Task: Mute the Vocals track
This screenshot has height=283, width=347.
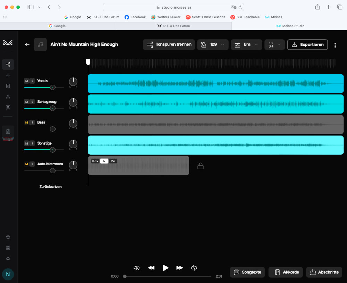Action: point(26,81)
